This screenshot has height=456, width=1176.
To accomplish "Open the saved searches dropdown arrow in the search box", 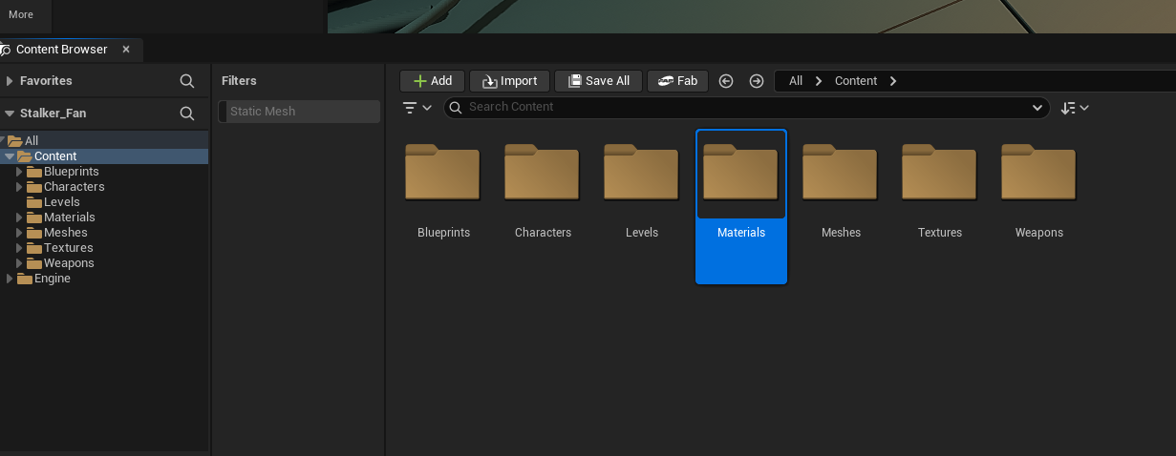I will click(x=1037, y=108).
